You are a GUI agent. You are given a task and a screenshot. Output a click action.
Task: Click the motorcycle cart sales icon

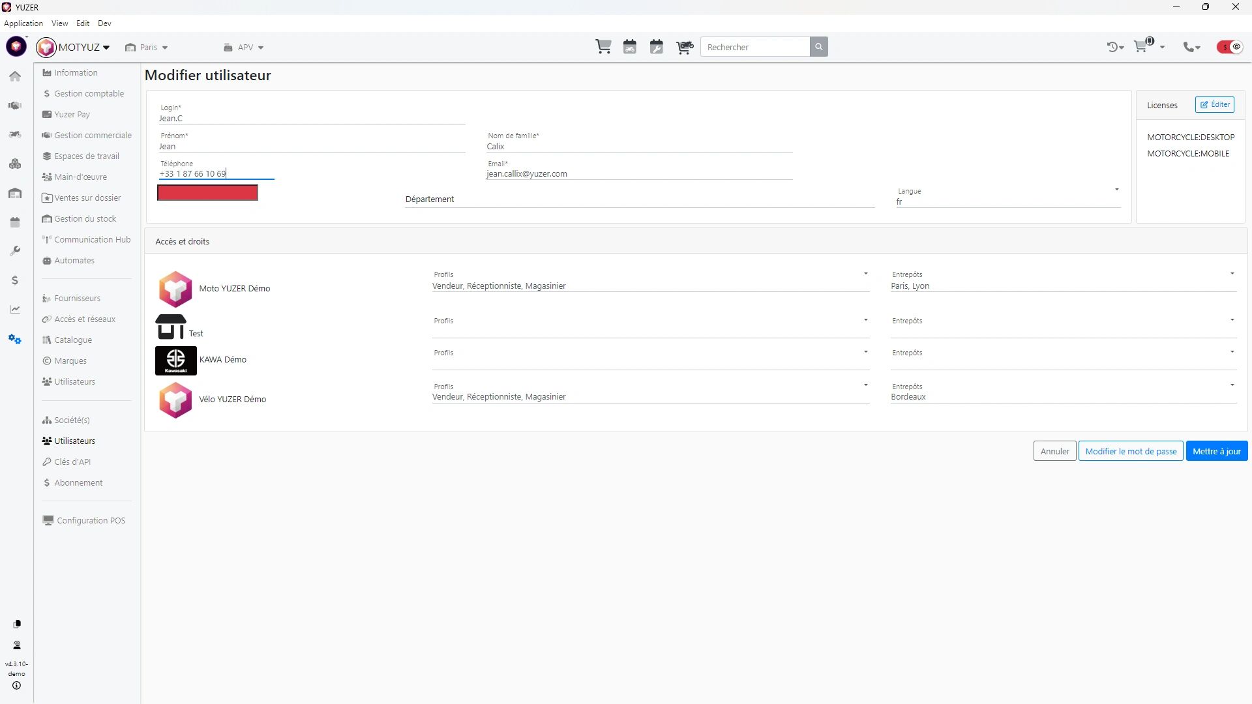684,47
